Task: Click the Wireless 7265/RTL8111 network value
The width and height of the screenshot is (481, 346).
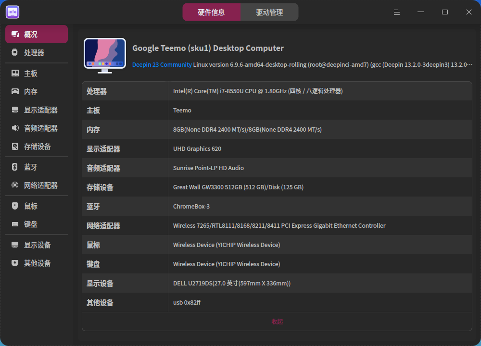Action: [279, 225]
